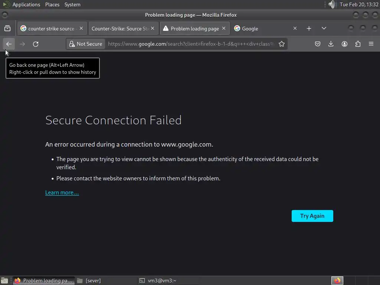Close the Problem loading page tab
The height and width of the screenshot is (285, 380).
tap(224, 28)
